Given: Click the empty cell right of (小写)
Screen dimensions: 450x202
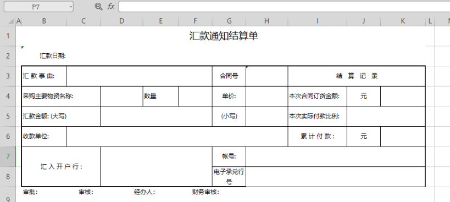Looking at the screenshot, I should [267, 116].
